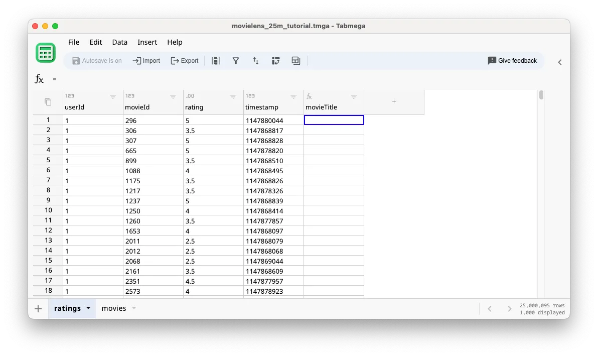
Task: Open the filter toggle on the movieId column header
Action: 173,96
